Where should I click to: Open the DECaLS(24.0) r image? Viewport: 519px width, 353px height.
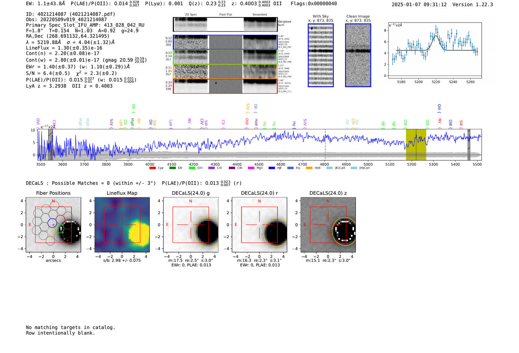(x=259, y=224)
